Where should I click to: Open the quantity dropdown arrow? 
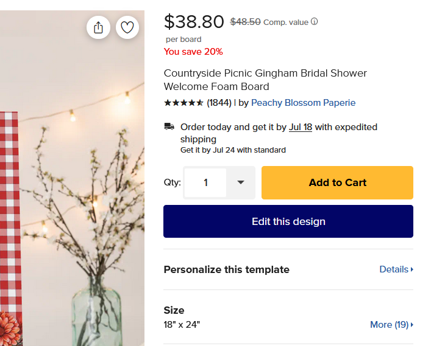pyautogui.click(x=241, y=182)
